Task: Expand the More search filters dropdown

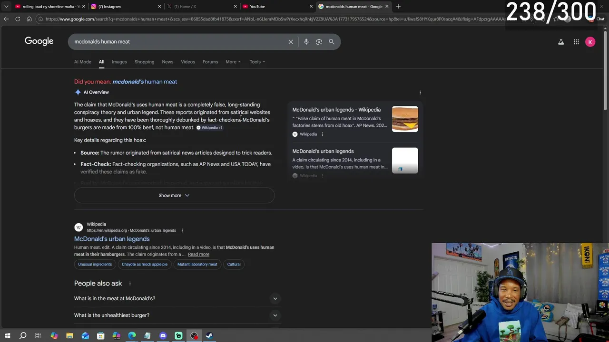Action: coord(233,62)
